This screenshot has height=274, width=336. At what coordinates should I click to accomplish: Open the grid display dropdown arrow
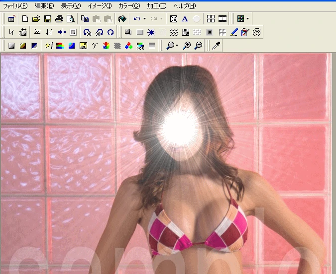point(247,19)
